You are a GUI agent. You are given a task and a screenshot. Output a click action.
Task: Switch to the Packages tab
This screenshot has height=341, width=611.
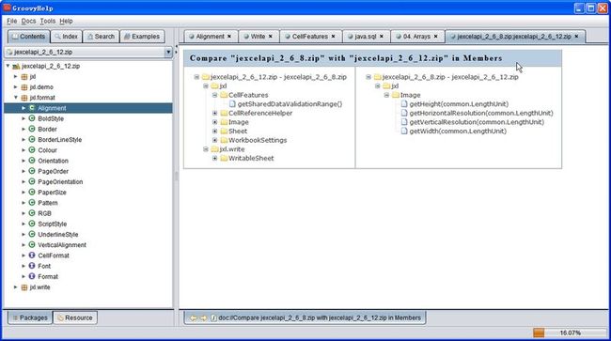pos(30,318)
